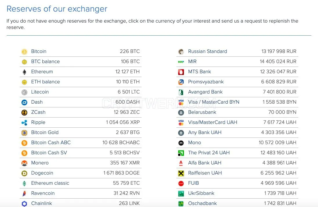The image size is (318, 207).
Task: Open the Oschadbank reserve entry
Action: point(237,203)
